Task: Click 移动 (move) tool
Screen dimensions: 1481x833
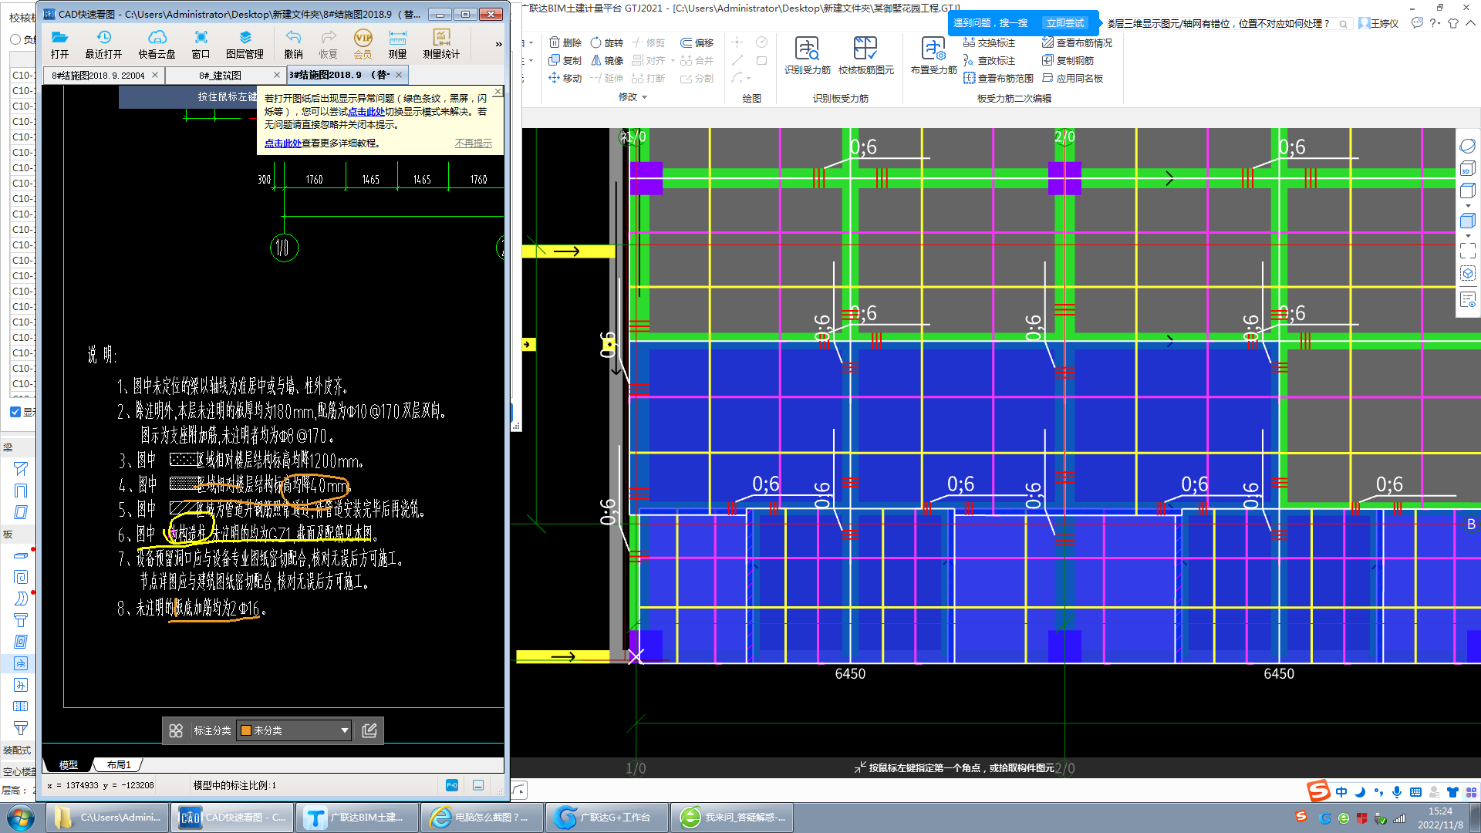Action: [x=565, y=78]
